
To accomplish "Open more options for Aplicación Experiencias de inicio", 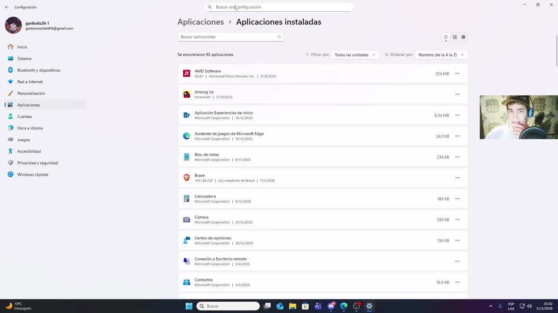I will point(457,115).
